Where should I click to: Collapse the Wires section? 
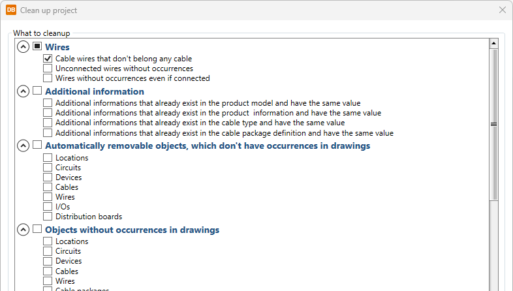pyautogui.click(x=23, y=47)
